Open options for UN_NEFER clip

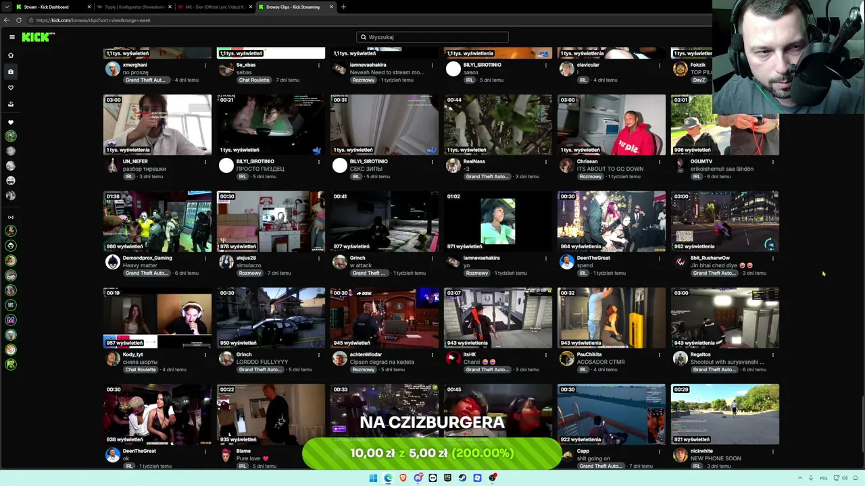205,161
